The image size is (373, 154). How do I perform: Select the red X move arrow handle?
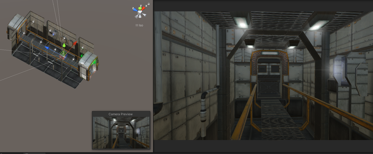tap(75, 43)
